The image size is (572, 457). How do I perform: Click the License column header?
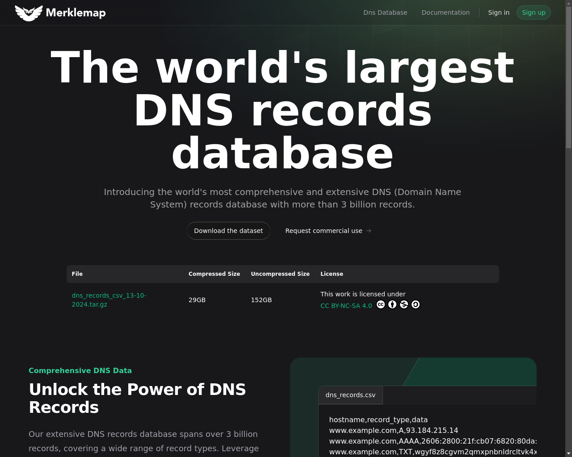(x=332, y=274)
